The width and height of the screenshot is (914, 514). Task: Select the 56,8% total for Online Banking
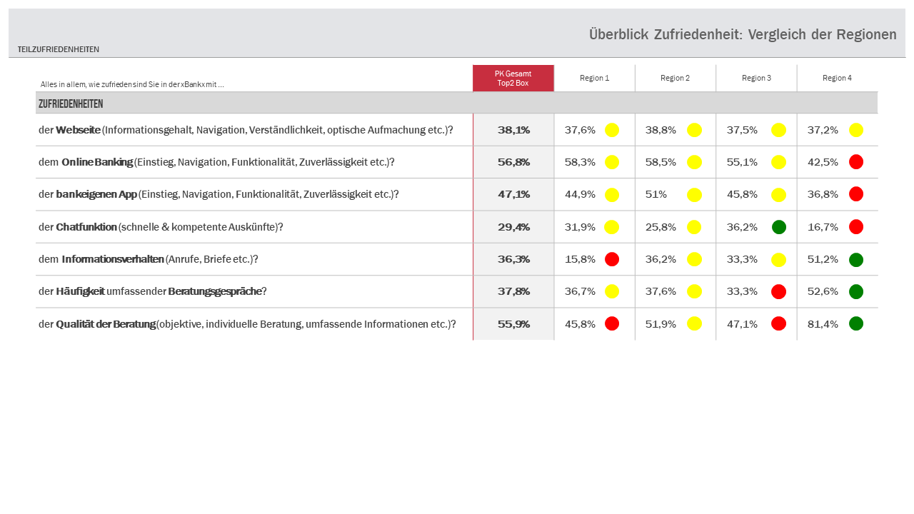click(x=513, y=162)
